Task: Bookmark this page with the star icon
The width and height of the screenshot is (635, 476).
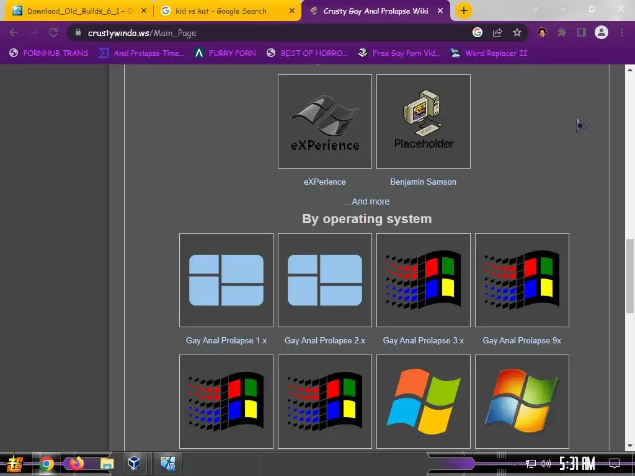Action: click(517, 32)
